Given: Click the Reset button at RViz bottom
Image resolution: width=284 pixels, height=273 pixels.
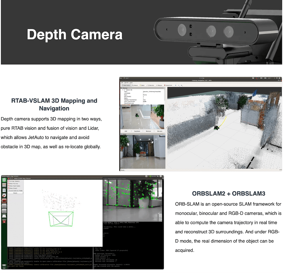Looking at the screenshot, I should [x=123, y=170].
